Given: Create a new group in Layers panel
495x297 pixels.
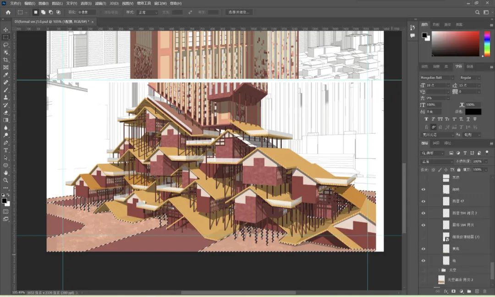Looking at the screenshot, I should pos(469,292).
